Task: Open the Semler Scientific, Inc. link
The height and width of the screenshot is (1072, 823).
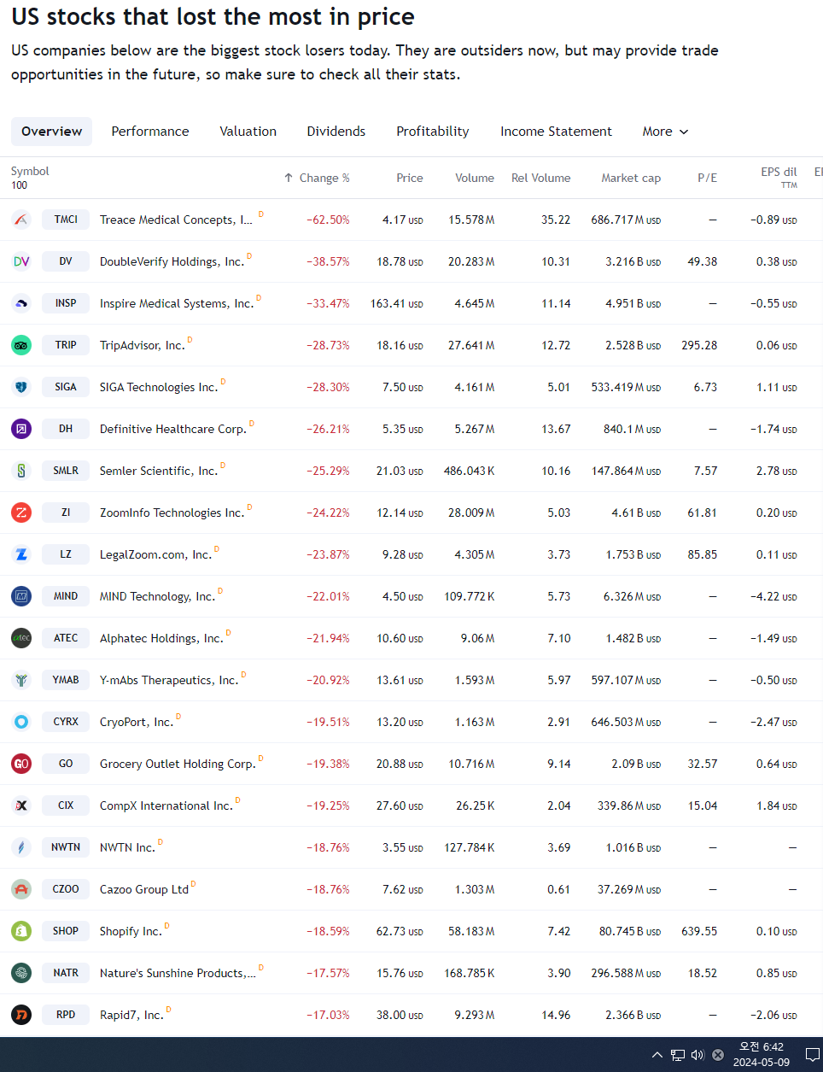Action: pos(159,471)
